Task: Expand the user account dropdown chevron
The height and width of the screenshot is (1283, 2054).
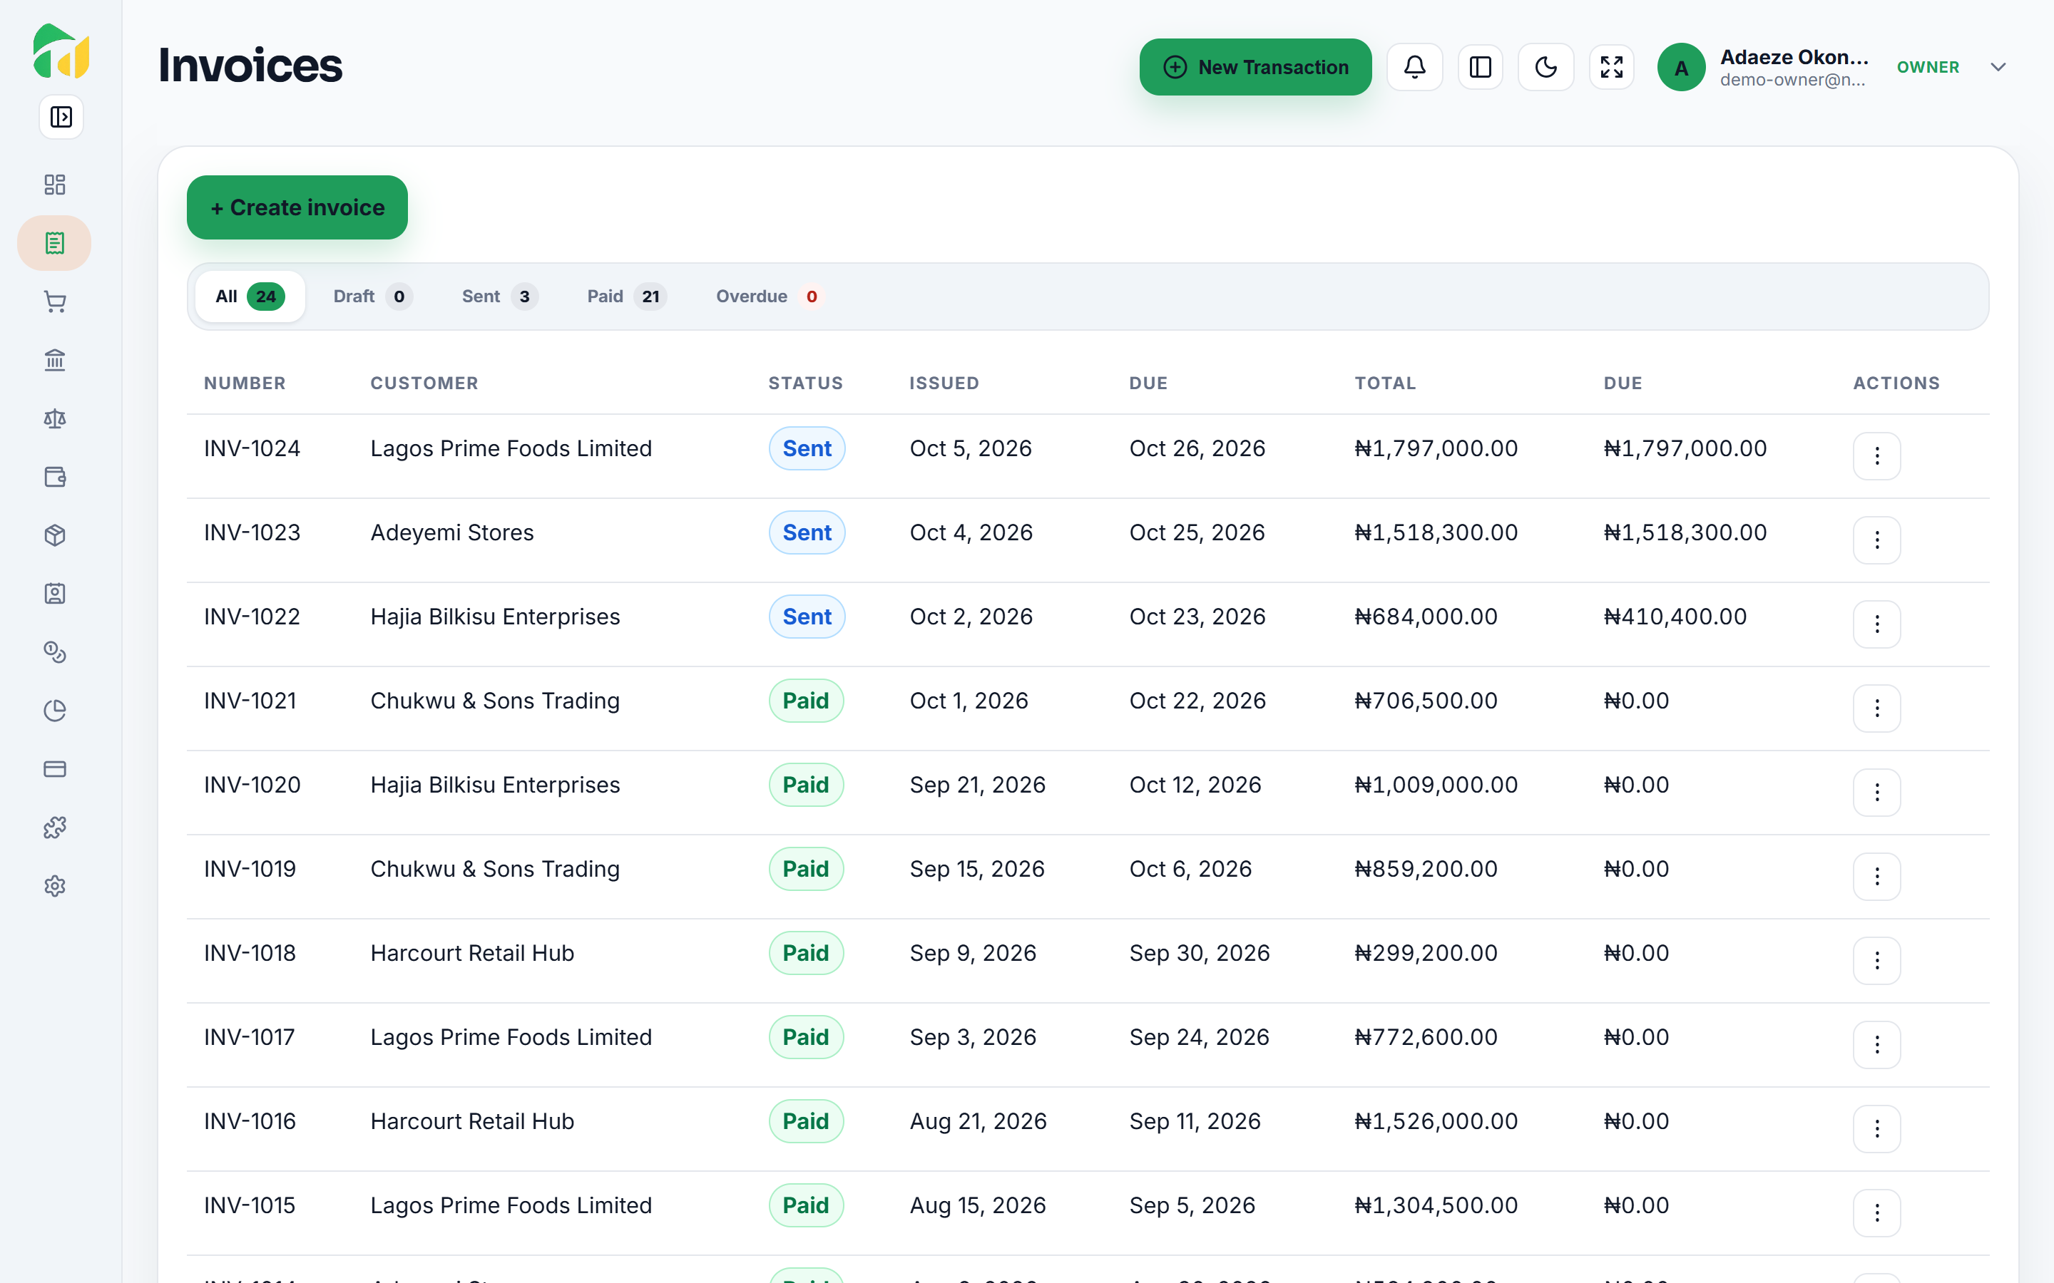Action: [x=1998, y=67]
